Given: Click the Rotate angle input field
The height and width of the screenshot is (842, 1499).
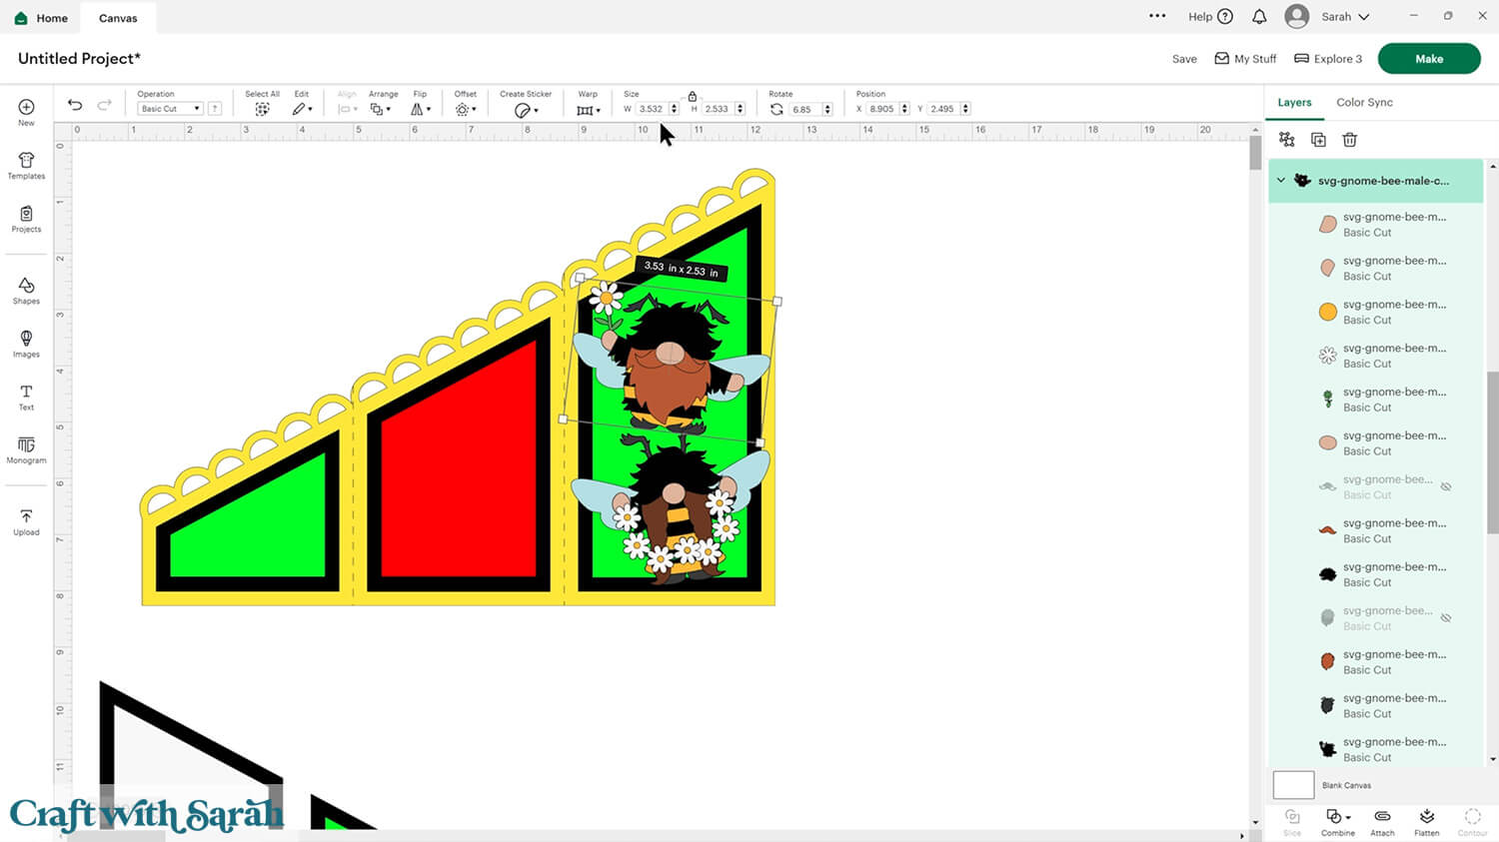Looking at the screenshot, I should click(x=803, y=109).
